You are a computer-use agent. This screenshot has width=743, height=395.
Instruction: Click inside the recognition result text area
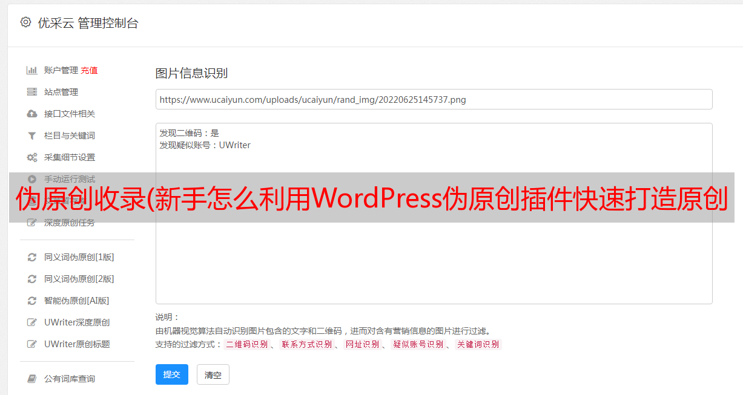pyautogui.click(x=434, y=214)
